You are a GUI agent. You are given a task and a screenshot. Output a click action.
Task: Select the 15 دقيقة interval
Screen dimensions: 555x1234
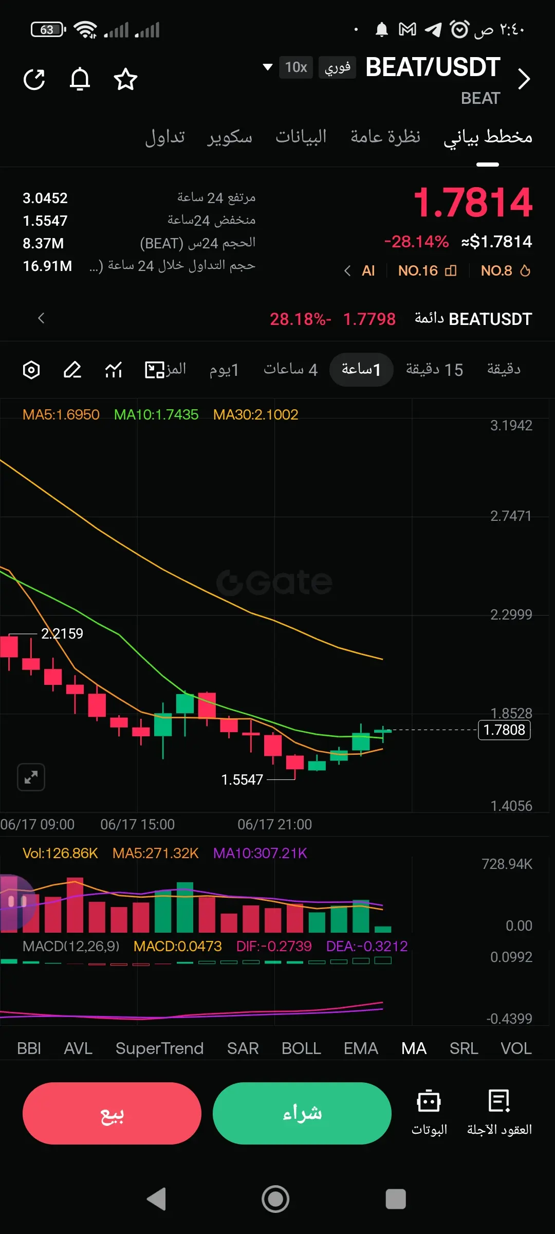(x=434, y=370)
